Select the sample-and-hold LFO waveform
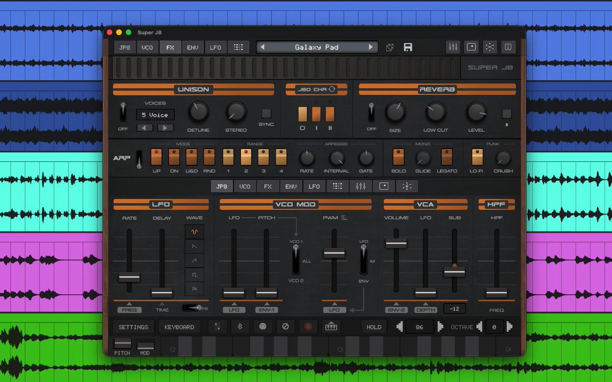Screen dimensions: 612x382 [x=194, y=289]
